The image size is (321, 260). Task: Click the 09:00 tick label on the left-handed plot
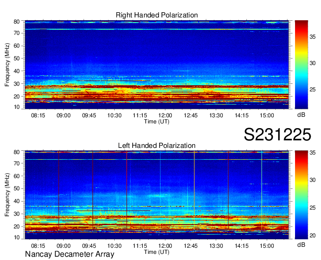(x=63, y=246)
